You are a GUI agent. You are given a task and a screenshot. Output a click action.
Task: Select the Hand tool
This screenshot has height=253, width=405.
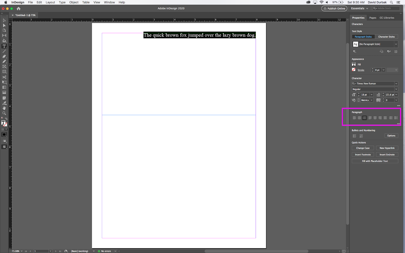coord(4,108)
